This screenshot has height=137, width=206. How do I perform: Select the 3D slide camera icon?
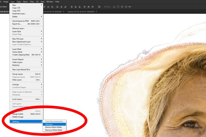pyautogui.click(x=126, y=6)
